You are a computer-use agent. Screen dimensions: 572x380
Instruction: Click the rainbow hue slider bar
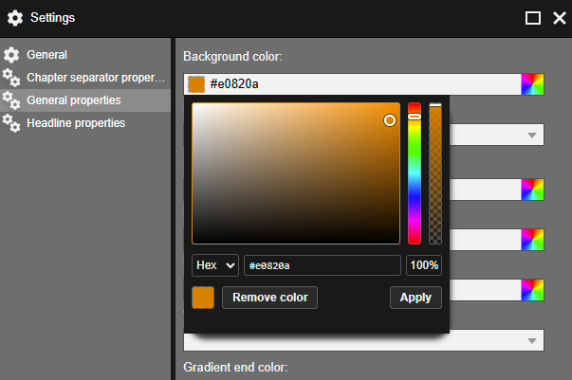tap(415, 173)
